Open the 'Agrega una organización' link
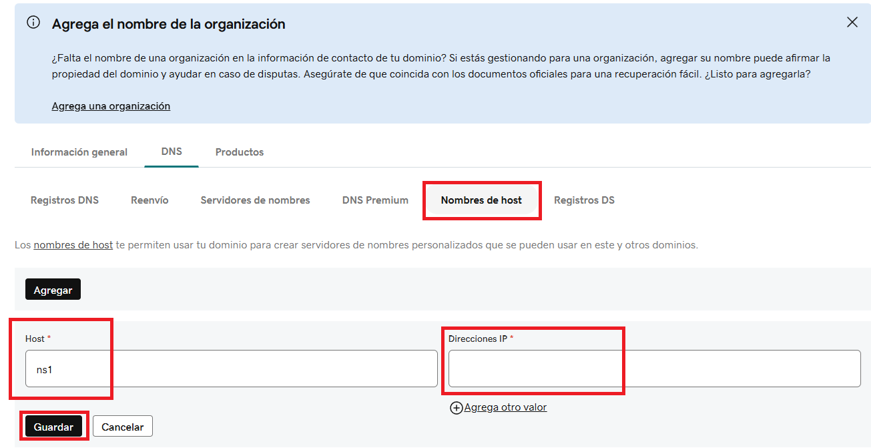The width and height of the screenshot is (871, 448). point(111,106)
